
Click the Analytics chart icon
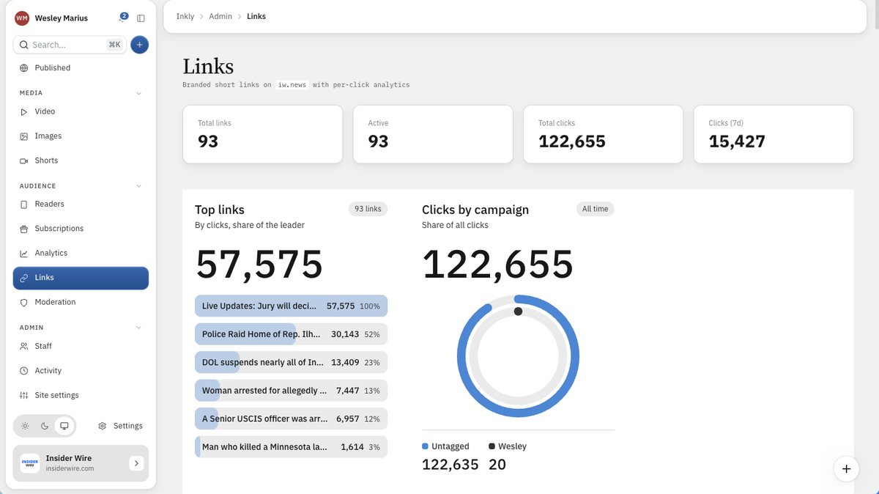(24, 254)
